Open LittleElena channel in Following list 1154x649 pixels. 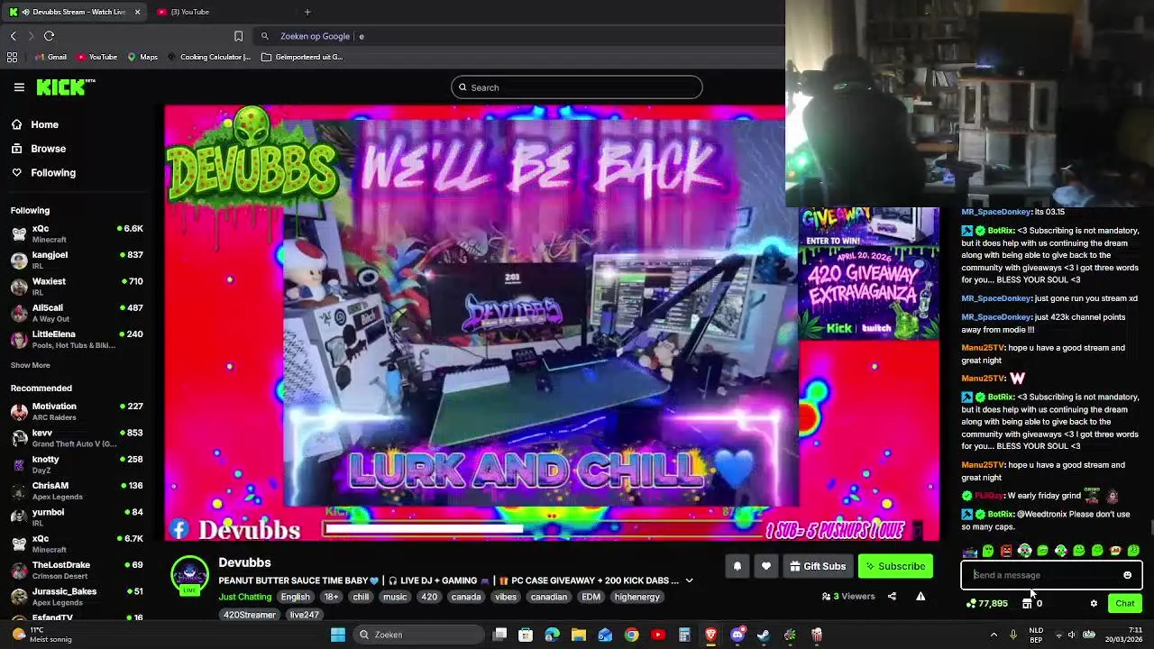point(77,339)
